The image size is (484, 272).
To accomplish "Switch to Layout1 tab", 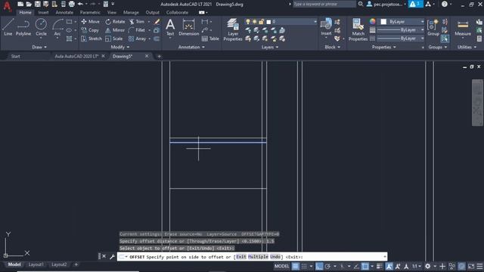I will tap(36, 264).
